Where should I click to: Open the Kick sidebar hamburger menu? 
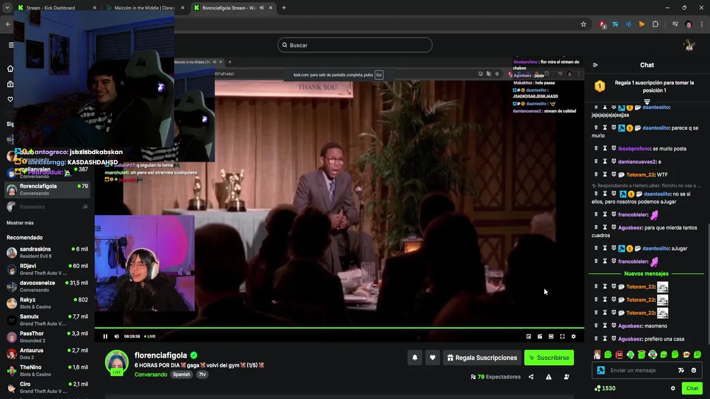[x=11, y=45]
